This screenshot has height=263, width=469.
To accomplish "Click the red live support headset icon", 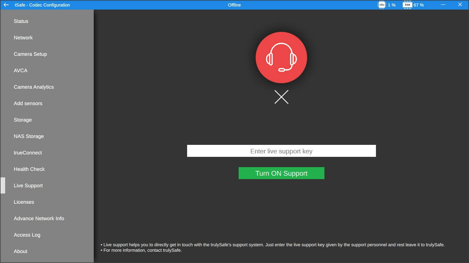I will (281, 57).
